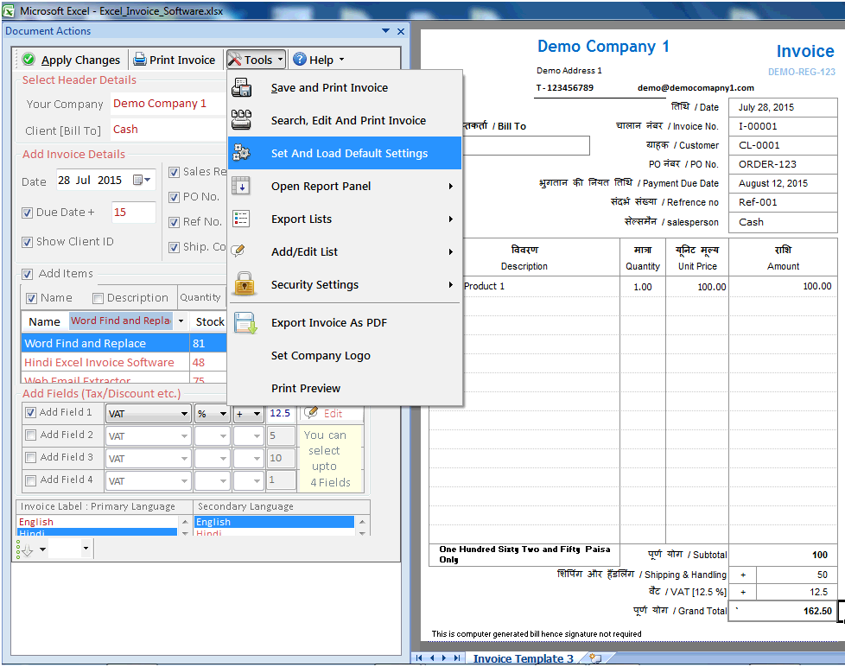Click the Due Date days field showing 15

pos(133,213)
